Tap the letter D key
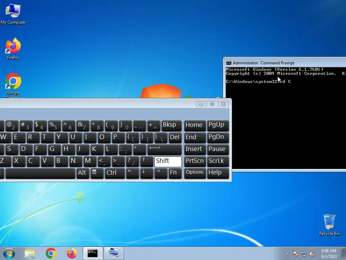The height and width of the screenshot is (260, 346). point(26,150)
